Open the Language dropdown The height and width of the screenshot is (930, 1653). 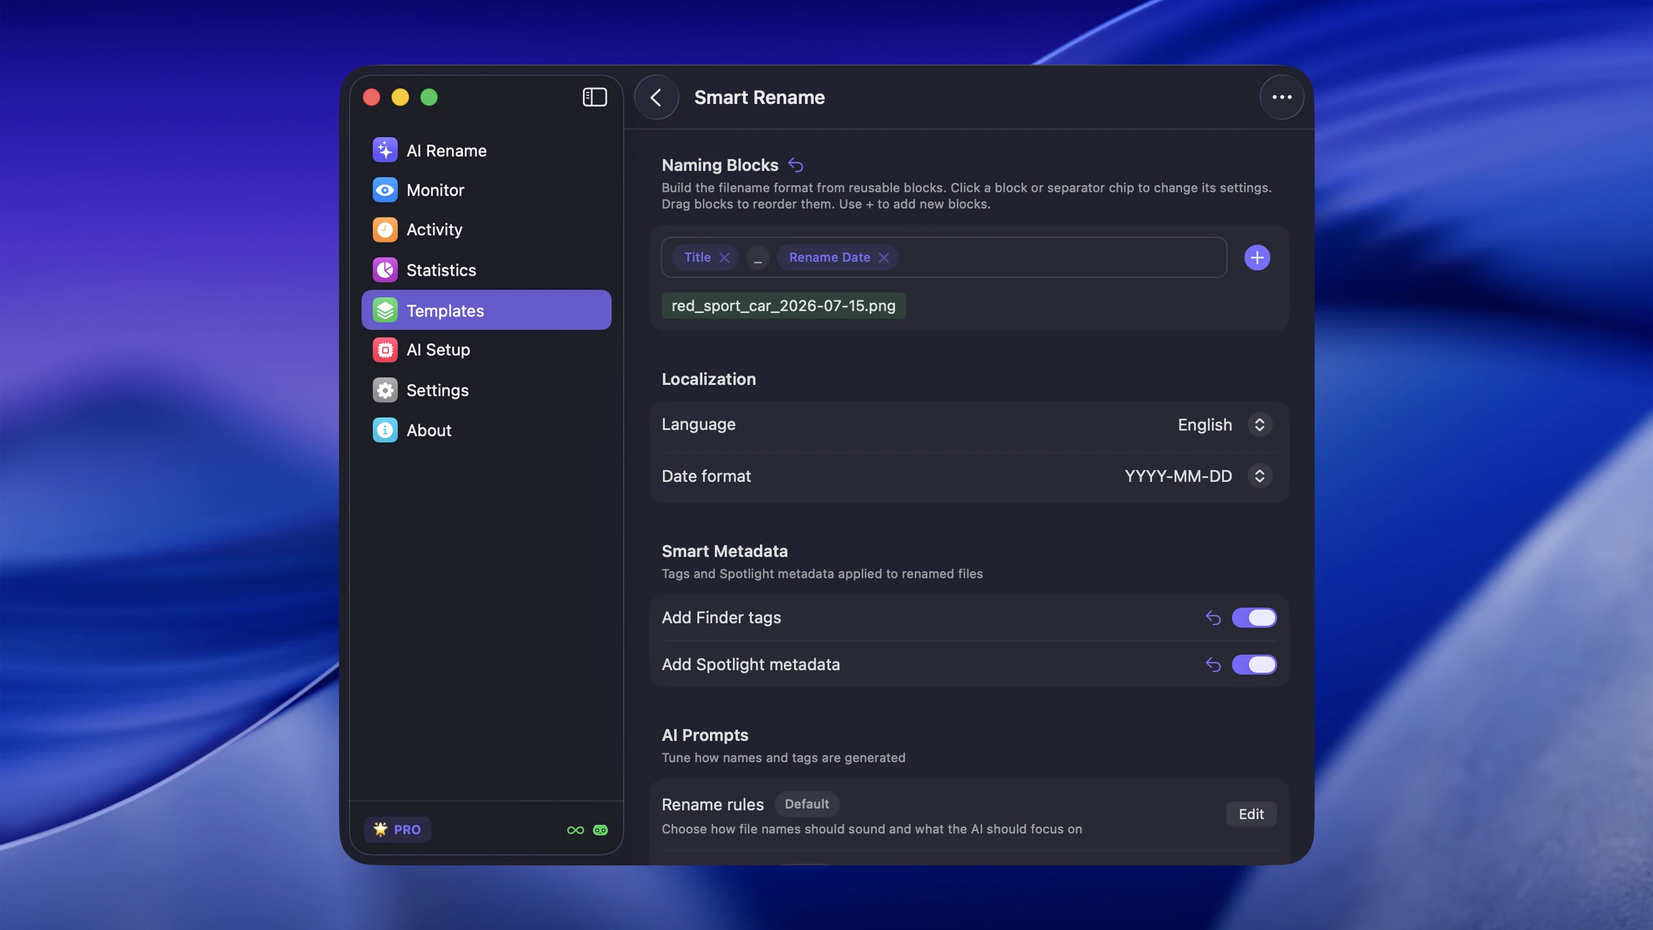pyautogui.click(x=1224, y=425)
